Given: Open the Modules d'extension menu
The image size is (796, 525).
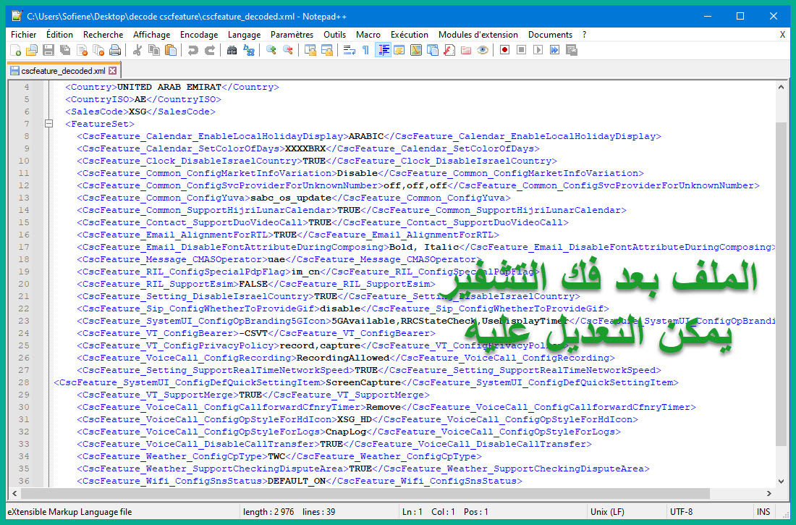Looking at the screenshot, I should point(478,35).
